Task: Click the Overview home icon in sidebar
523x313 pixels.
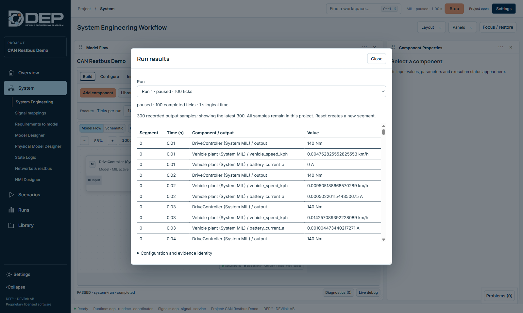Action: click(x=11, y=73)
